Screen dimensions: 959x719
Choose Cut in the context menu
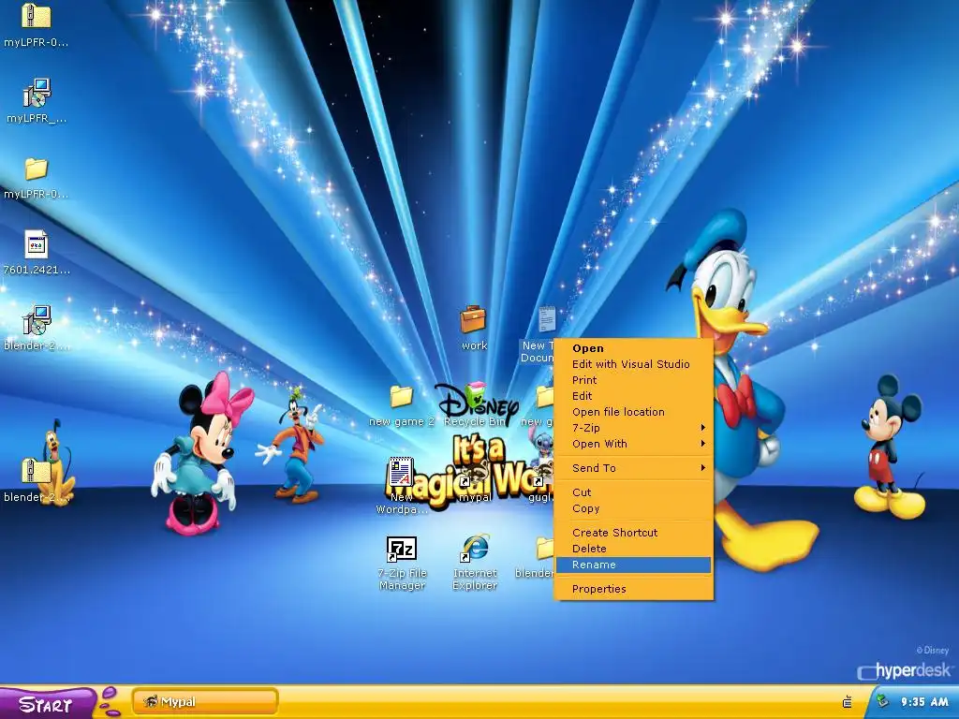coord(633,492)
